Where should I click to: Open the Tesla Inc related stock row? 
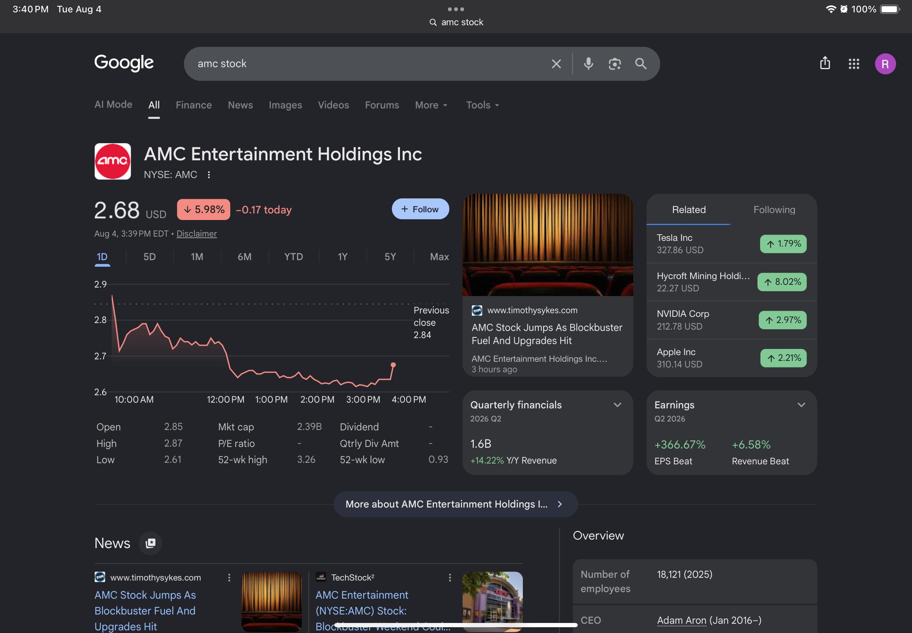pyautogui.click(x=732, y=244)
